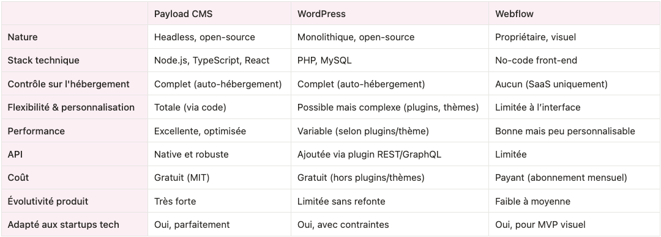Image resolution: width=661 pixels, height=237 pixels.
Task: Click the 'PHP, MySQL' cell
Action: 390,60
